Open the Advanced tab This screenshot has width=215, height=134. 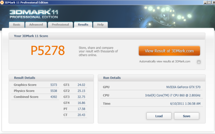coord(36,25)
